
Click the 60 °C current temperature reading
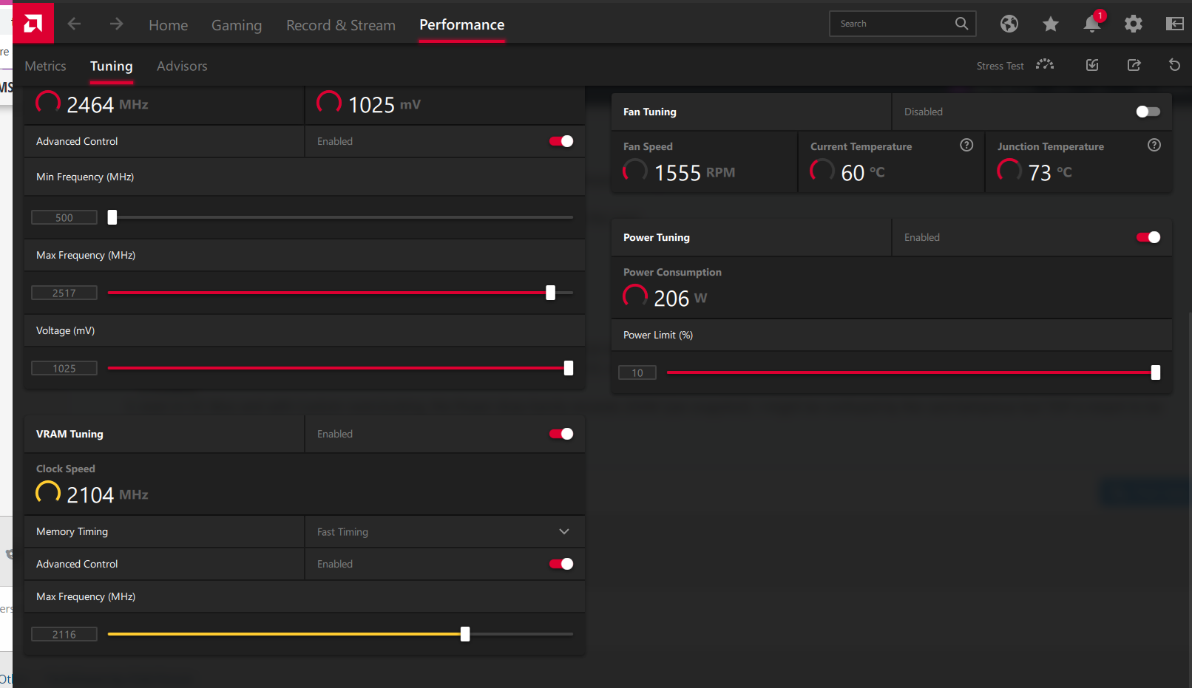pos(863,173)
